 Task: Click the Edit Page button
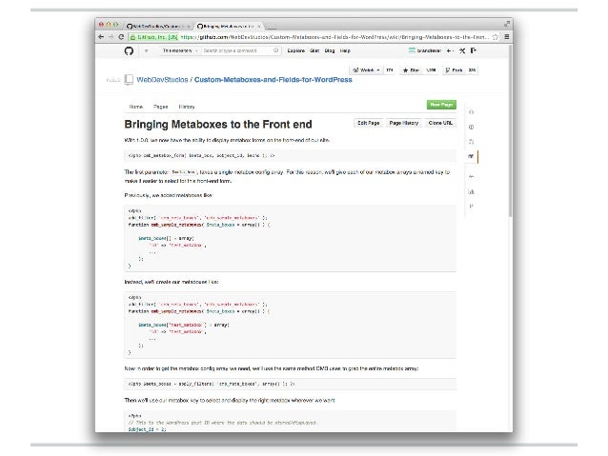click(x=369, y=123)
